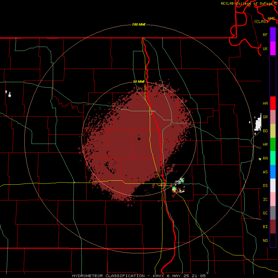Click the RF purple legend color swatch
Image resolution: width=278 pixels, height=278 pixels.
pos(273,35)
